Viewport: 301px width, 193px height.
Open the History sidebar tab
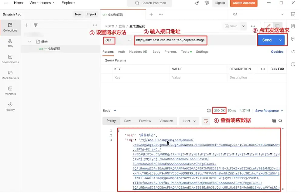coord(10,107)
